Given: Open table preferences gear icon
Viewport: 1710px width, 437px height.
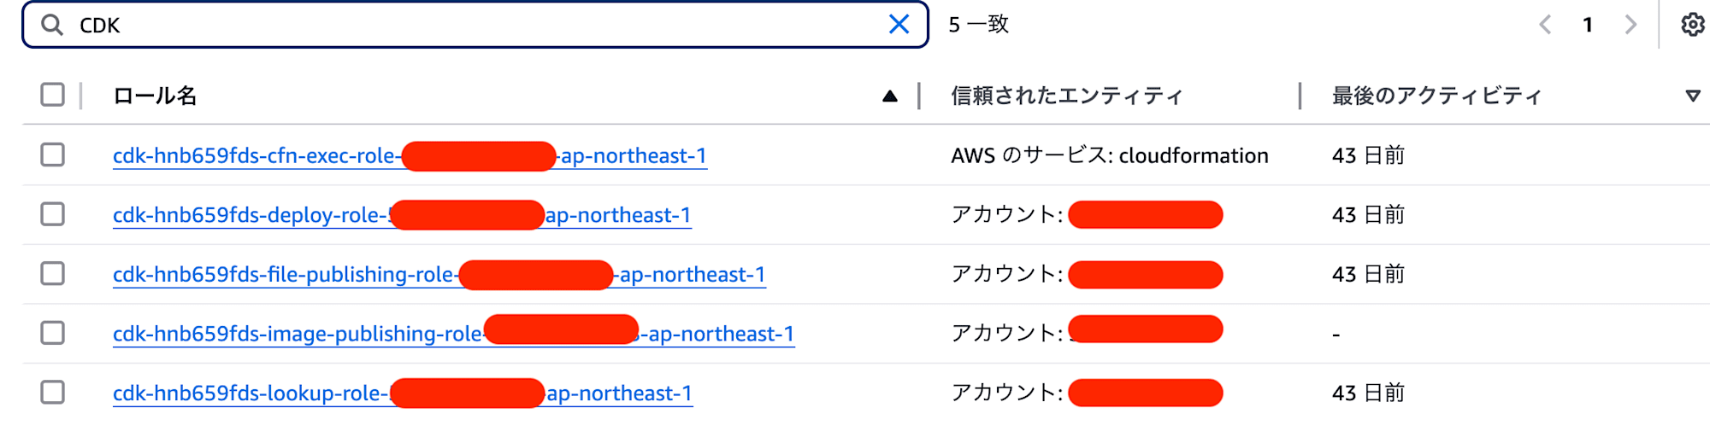Looking at the screenshot, I should pyautogui.click(x=1693, y=25).
